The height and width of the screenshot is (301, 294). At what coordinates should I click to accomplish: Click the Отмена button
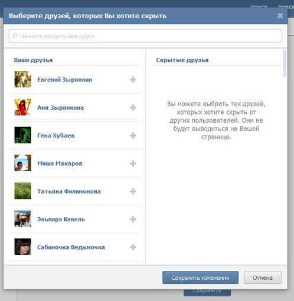(x=263, y=277)
